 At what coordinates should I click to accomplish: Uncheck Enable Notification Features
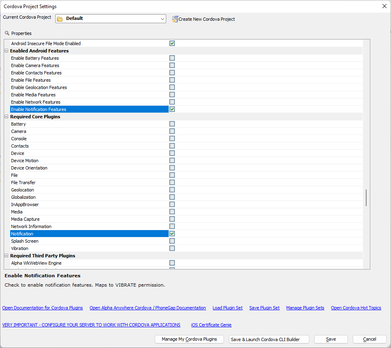[172, 109]
